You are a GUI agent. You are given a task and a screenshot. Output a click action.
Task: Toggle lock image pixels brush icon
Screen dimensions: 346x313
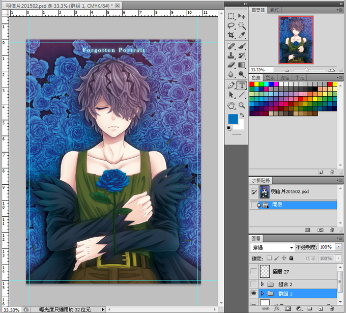click(276, 258)
